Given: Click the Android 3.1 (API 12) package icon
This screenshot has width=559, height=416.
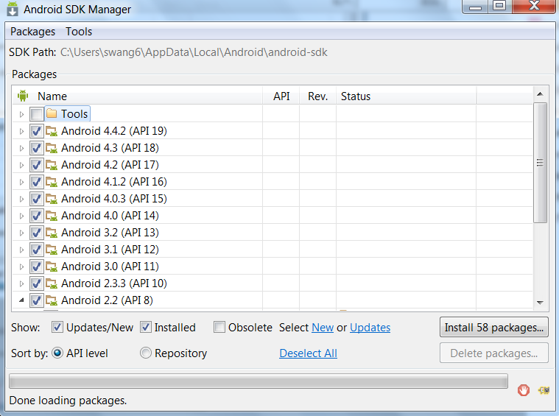Looking at the screenshot, I should [x=52, y=250].
